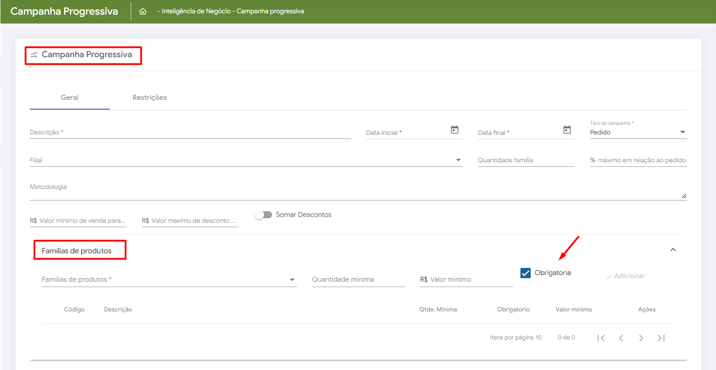Focus the Quantidade mínima field

pos(358,279)
